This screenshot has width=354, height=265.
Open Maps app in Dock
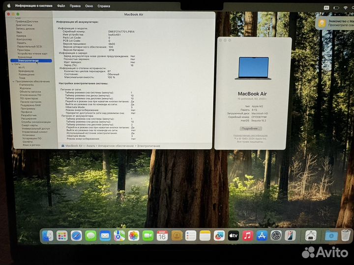[x=119, y=236]
